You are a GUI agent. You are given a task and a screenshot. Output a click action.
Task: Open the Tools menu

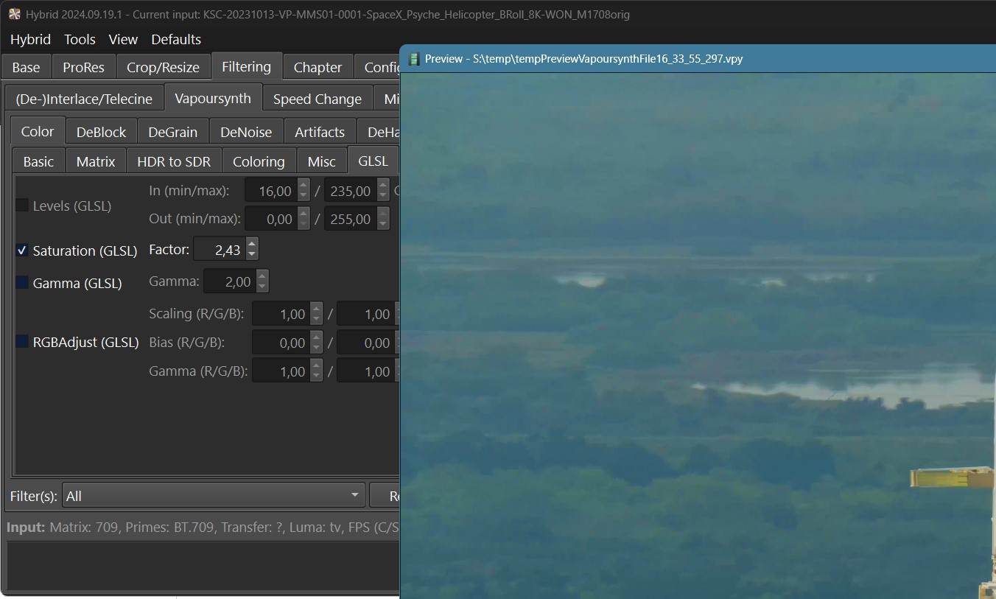80,40
